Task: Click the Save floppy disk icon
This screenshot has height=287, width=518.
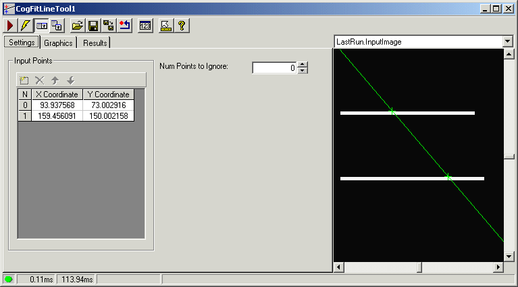Action: click(x=93, y=26)
